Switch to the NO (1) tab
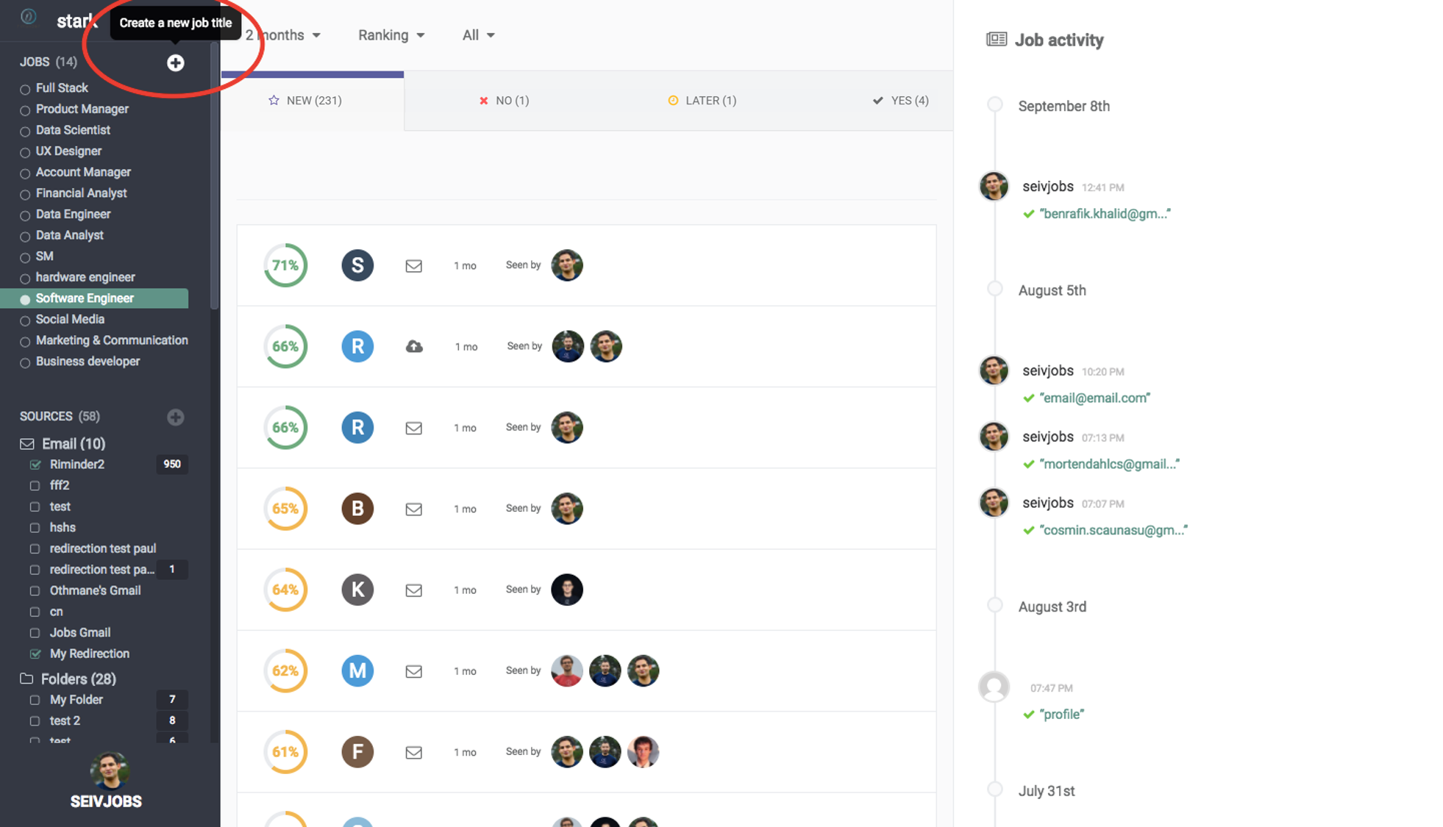The width and height of the screenshot is (1443, 827). click(x=505, y=101)
